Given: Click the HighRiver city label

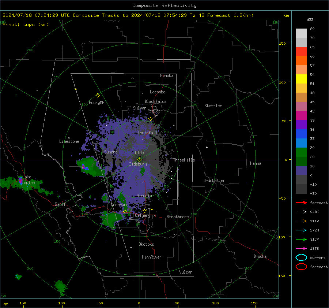Looking at the screenshot, I should 152,257.
